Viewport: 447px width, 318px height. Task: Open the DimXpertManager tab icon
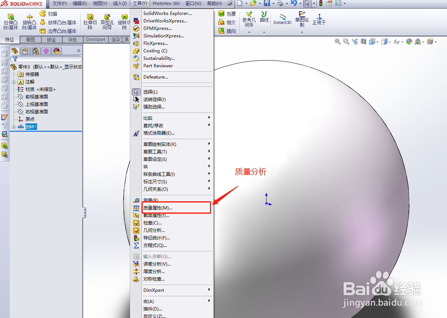[x=46, y=51]
